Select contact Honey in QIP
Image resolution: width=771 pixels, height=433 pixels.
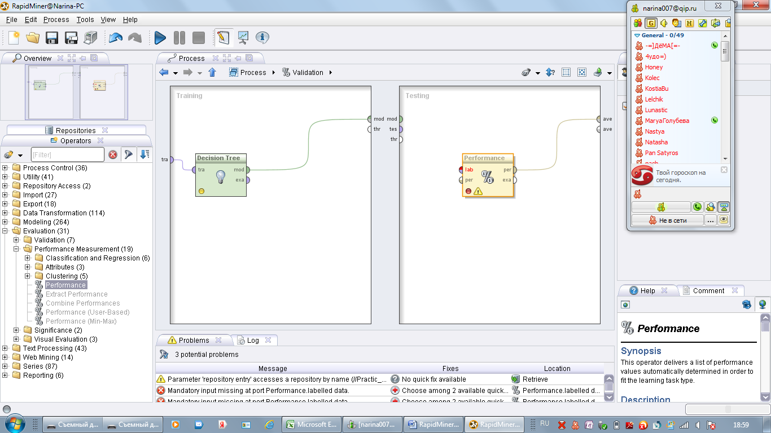(654, 67)
